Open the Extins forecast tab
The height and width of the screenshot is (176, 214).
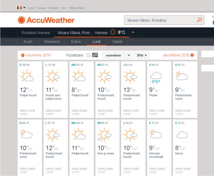tap(76, 42)
